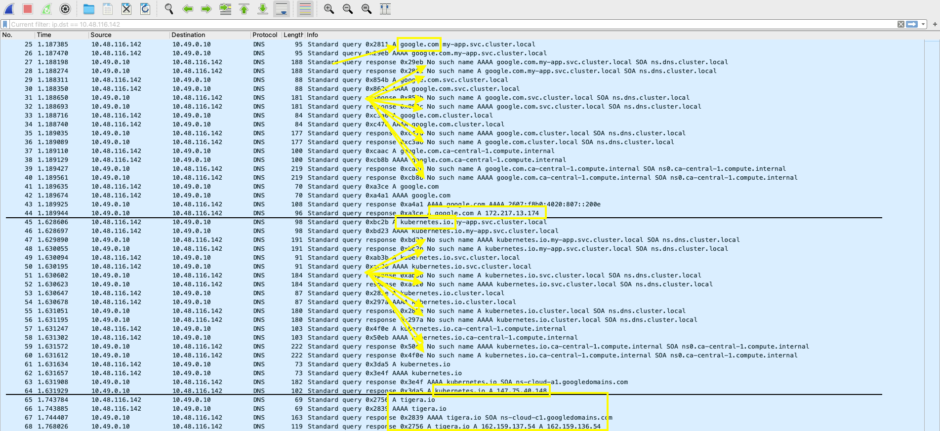
Task: Select packet 65 at time 1.743784
Action: click(x=462, y=400)
